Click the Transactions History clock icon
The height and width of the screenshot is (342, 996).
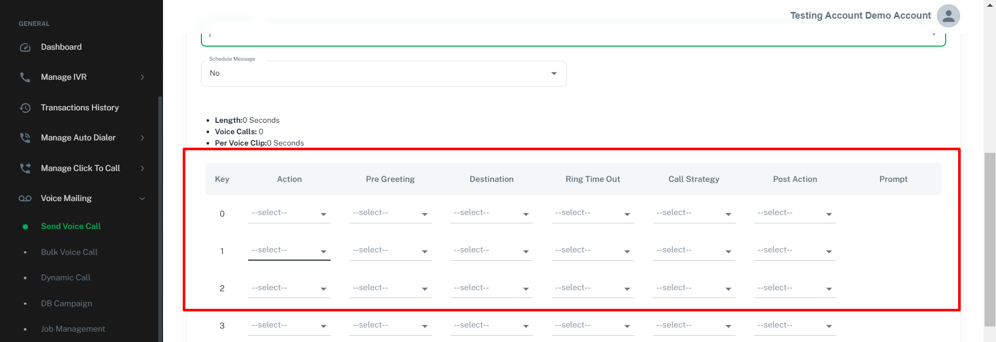25,108
